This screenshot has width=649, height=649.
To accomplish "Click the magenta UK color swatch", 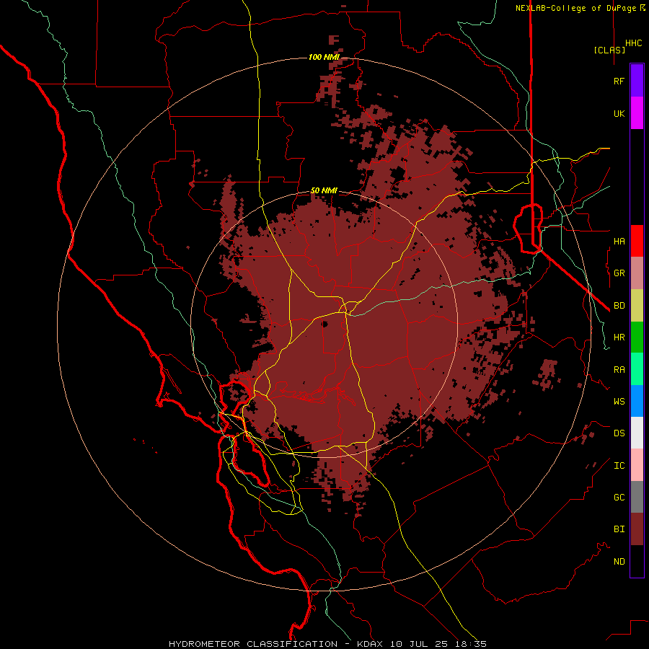I will (x=637, y=113).
